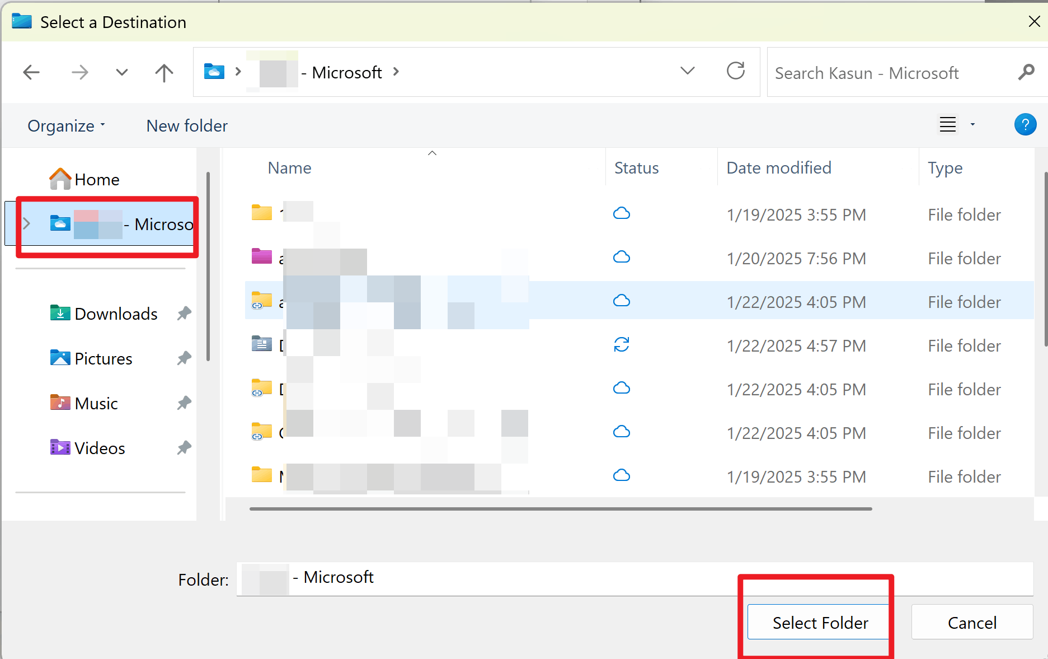Refresh the folder listing
The width and height of the screenshot is (1048, 659).
tap(736, 71)
